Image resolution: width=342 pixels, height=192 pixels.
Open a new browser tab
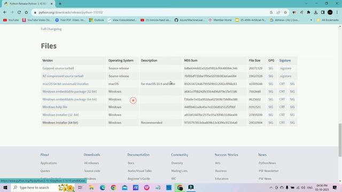pyautogui.click(x=60, y=4)
